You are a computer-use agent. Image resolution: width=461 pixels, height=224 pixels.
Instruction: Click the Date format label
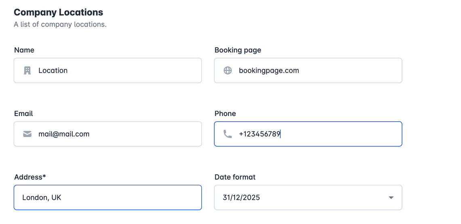click(x=235, y=177)
